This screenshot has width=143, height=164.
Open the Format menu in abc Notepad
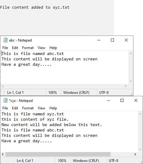(x=28, y=48)
